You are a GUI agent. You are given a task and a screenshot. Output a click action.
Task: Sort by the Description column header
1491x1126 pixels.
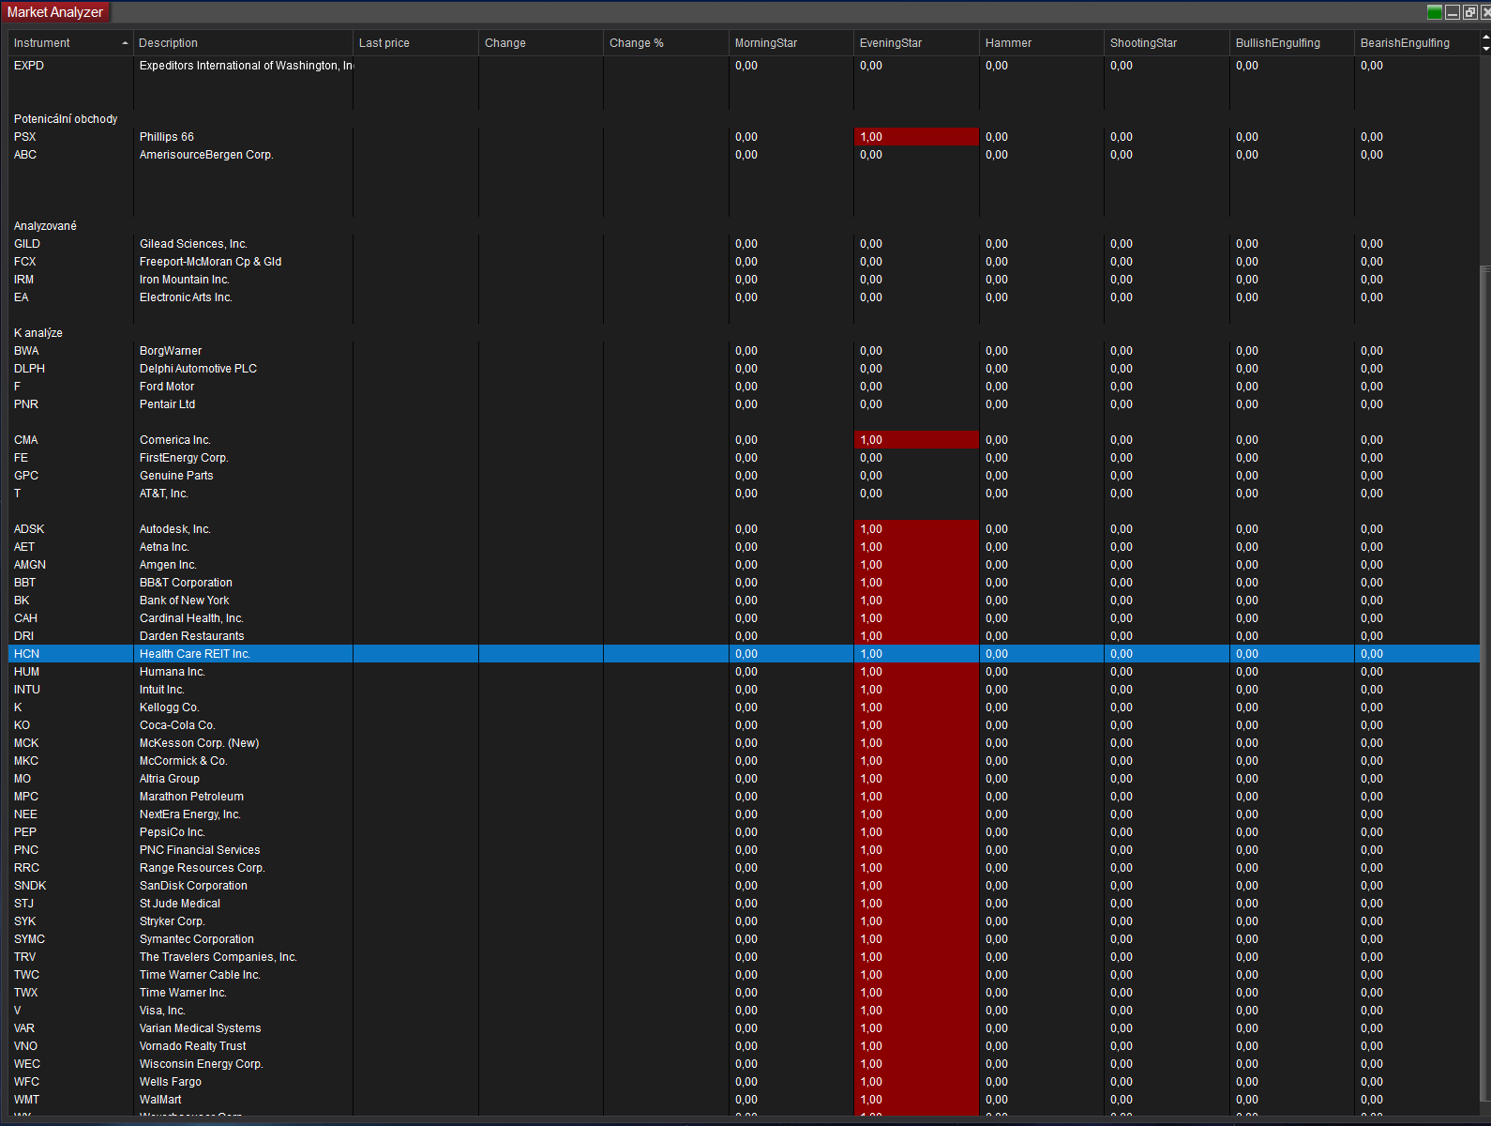tap(243, 43)
